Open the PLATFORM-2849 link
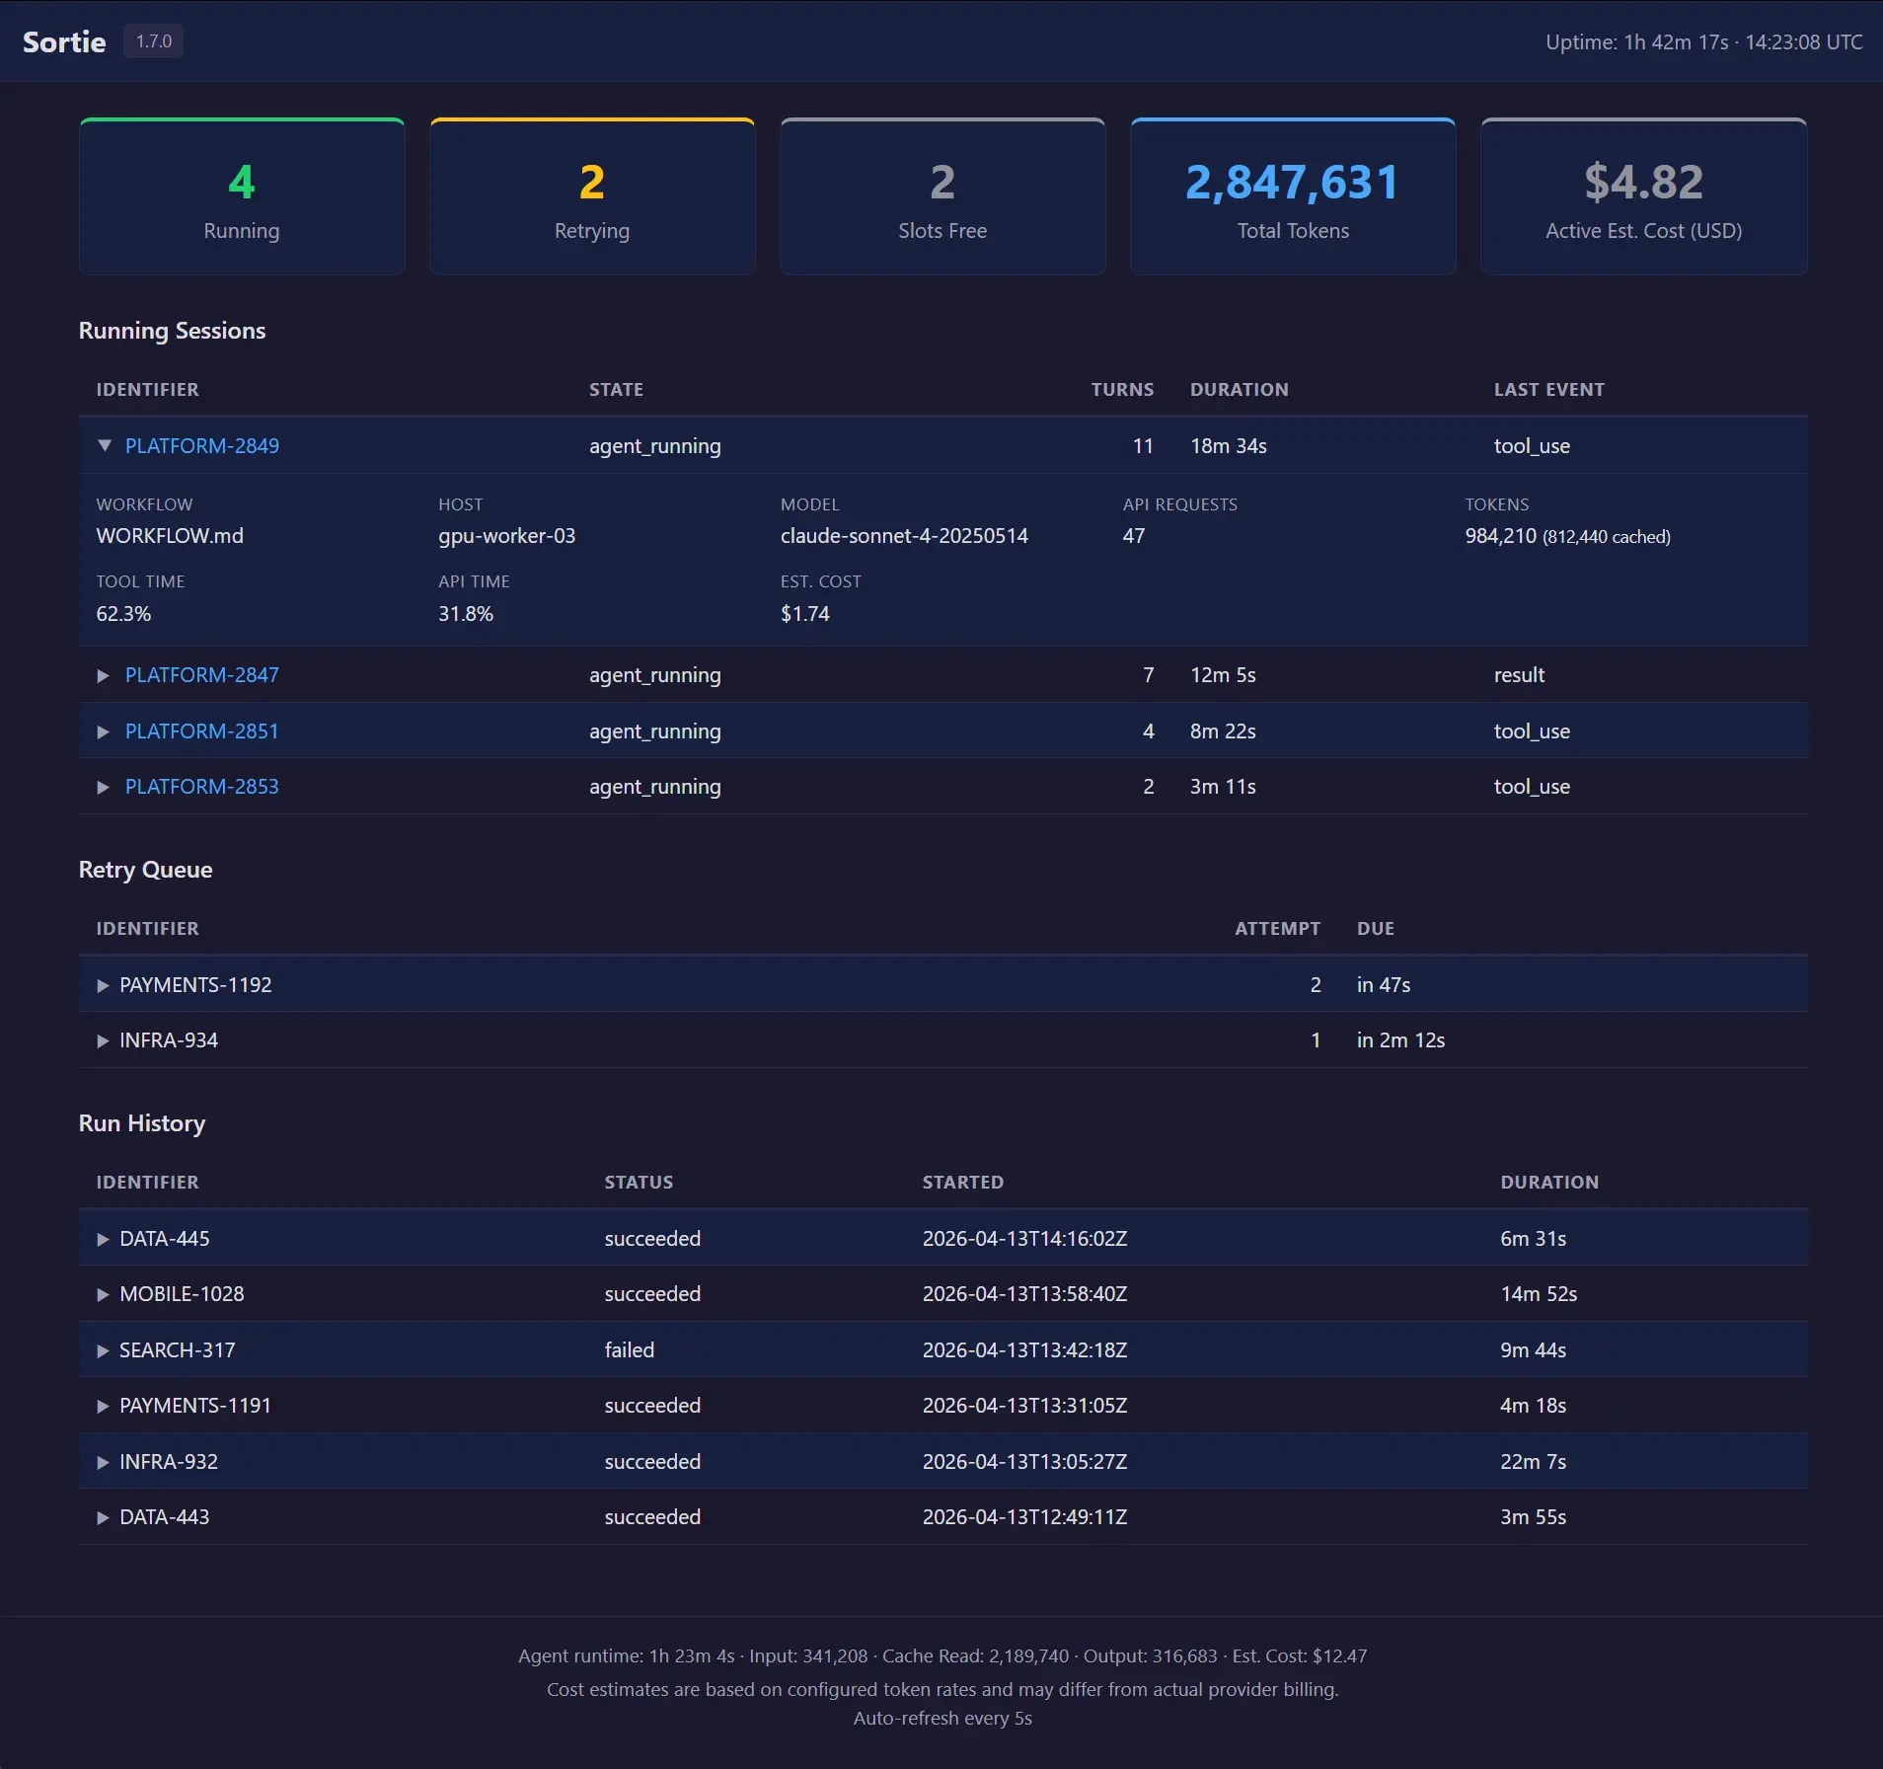 click(202, 446)
